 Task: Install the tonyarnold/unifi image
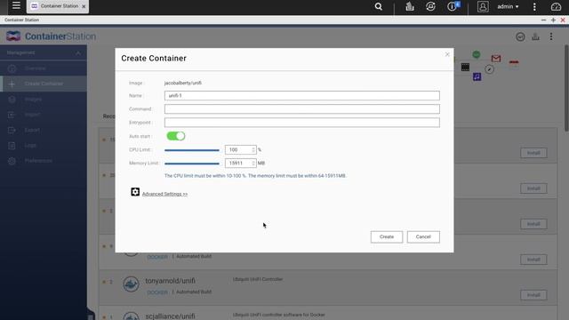pos(533,295)
